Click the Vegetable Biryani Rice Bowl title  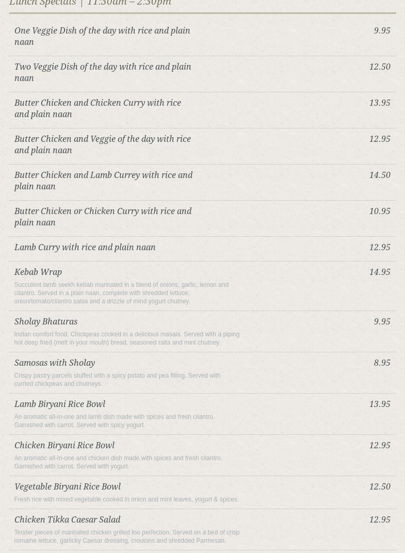coord(67,487)
